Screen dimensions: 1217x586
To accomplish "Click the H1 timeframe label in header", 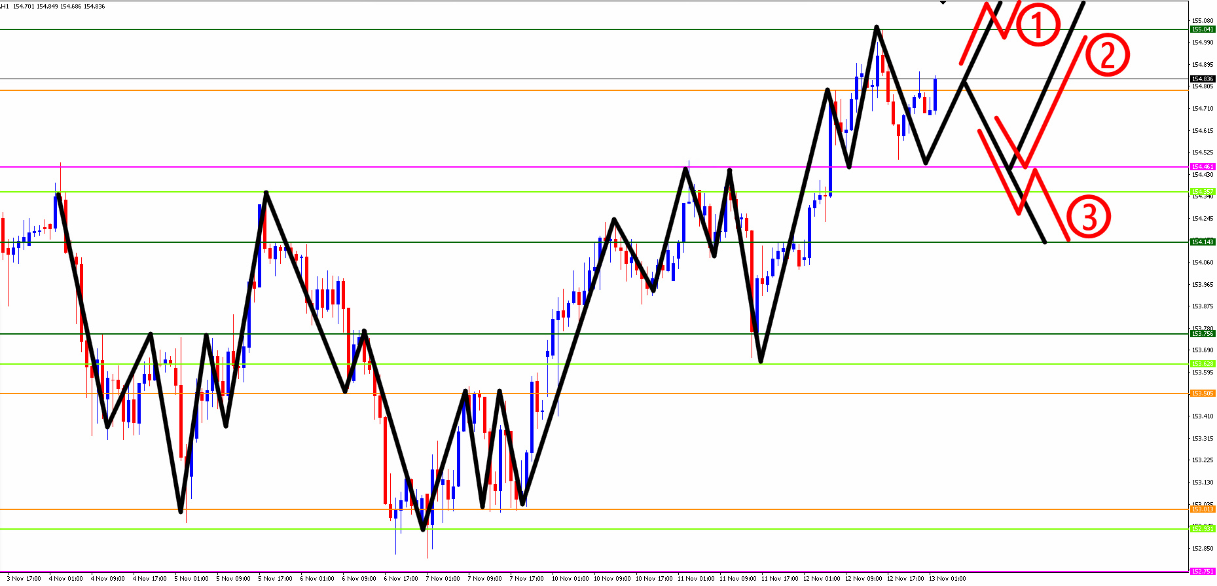I will [4, 7].
